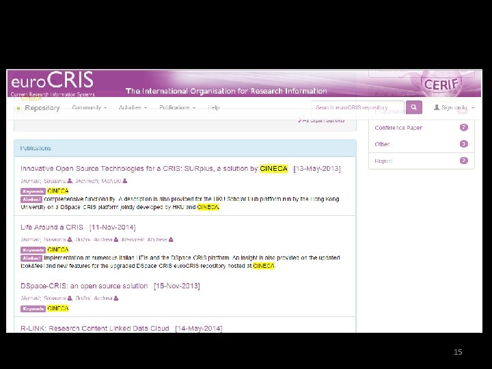
Task: Click the Abstract badge in Life Around a CRIS
Action: click(31, 258)
